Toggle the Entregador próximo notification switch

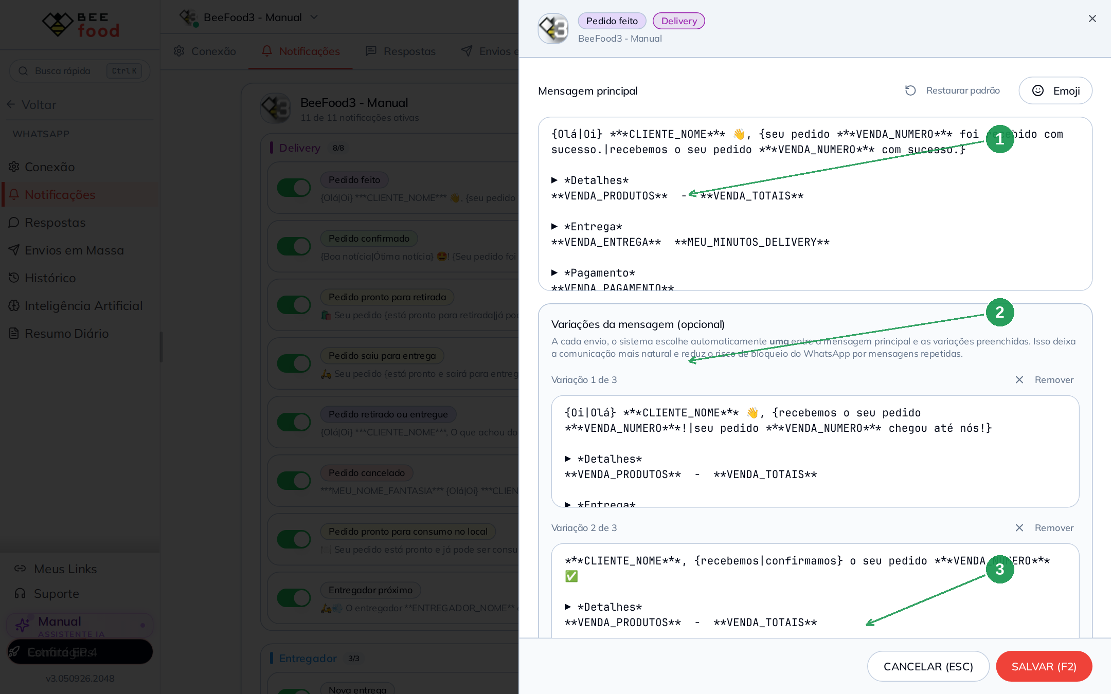point(294,598)
